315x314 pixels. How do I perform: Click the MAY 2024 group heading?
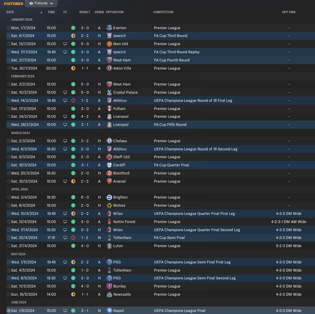click(x=18, y=254)
